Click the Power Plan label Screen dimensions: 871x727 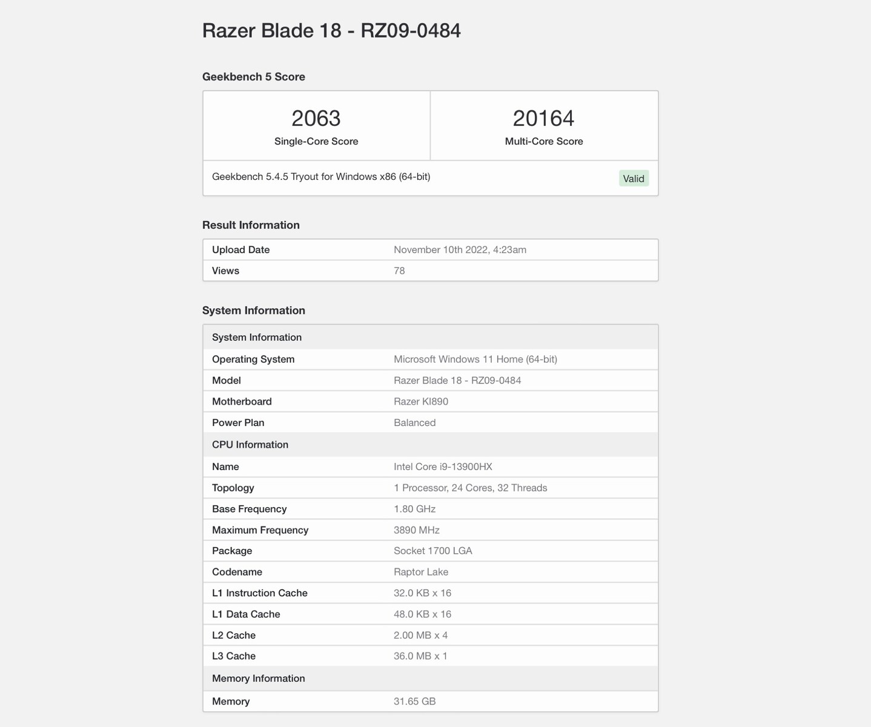tap(238, 423)
